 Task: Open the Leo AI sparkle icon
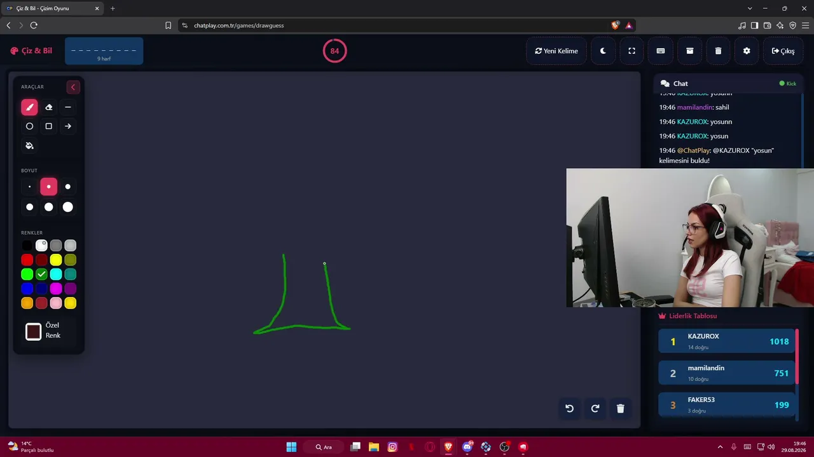point(780,25)
